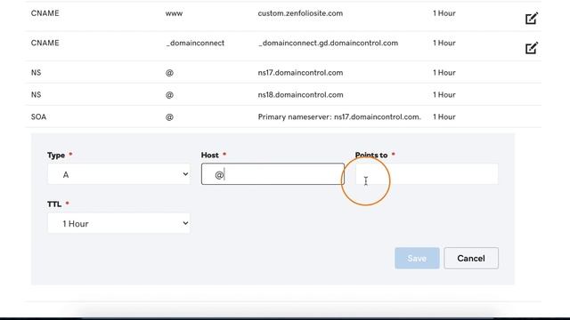The width and height of the screenshot is (570, 320).
Task: Click the Type field label
Action: (x=56, y=156)
